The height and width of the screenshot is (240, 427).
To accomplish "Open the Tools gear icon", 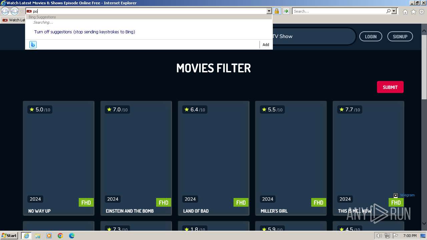I will [422, 12].
